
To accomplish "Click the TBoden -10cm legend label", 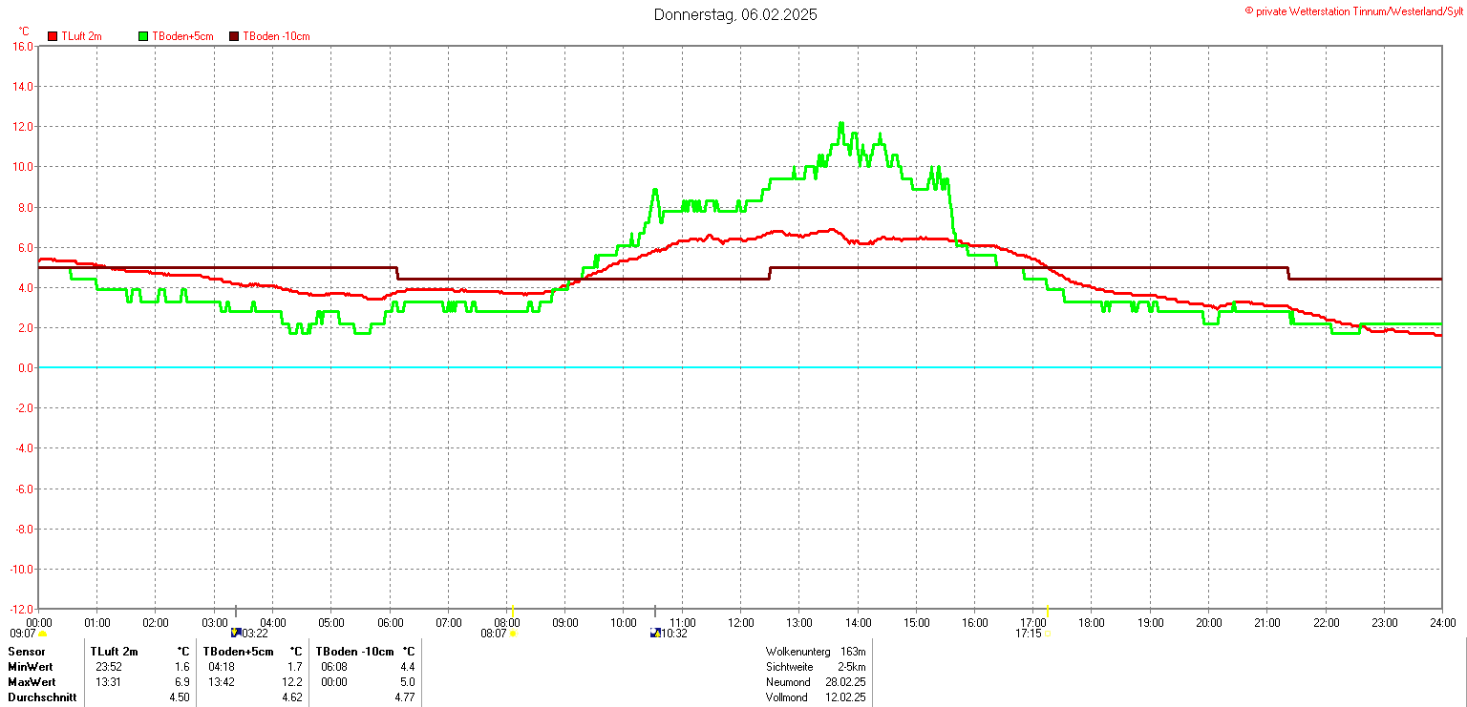I will coord(276,36).
